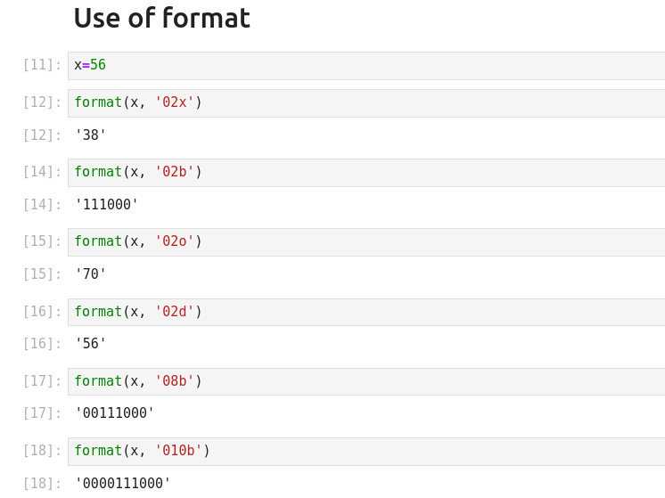
Task: Click the '111000' output result
Action: (x=106, y=205)
